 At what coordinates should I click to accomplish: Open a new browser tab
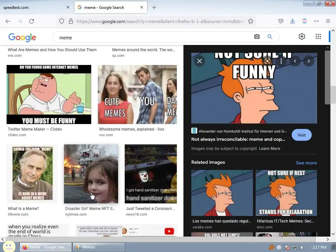coord(154,8)
